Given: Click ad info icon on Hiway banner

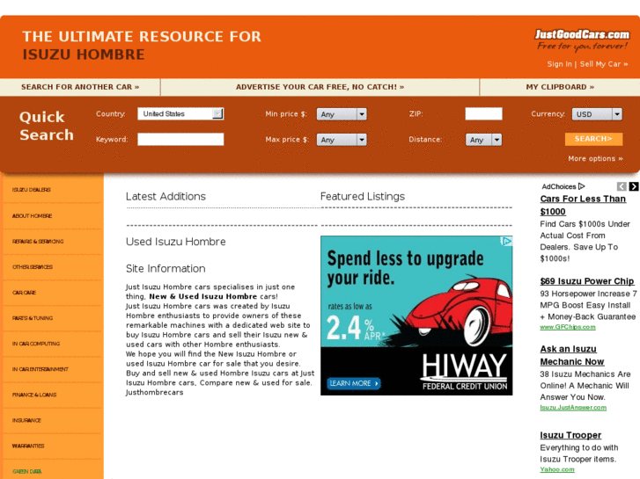Looking at the screenshot, I should [506, 242].
